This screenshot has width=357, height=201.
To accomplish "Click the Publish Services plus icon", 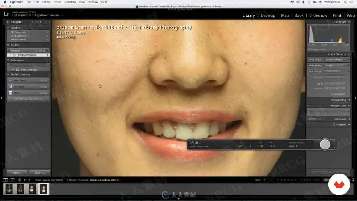I will tap(48, 74).
